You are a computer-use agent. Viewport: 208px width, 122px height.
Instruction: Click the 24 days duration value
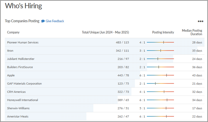[x=197, y=59]
